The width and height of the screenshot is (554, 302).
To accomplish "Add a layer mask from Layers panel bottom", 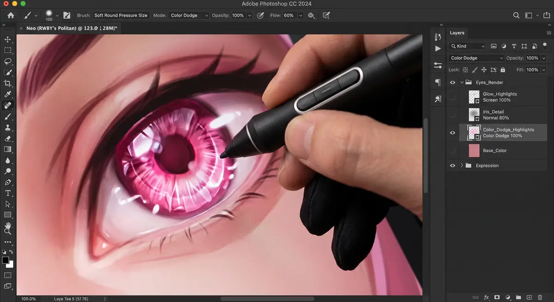I will tap(497, 297).
